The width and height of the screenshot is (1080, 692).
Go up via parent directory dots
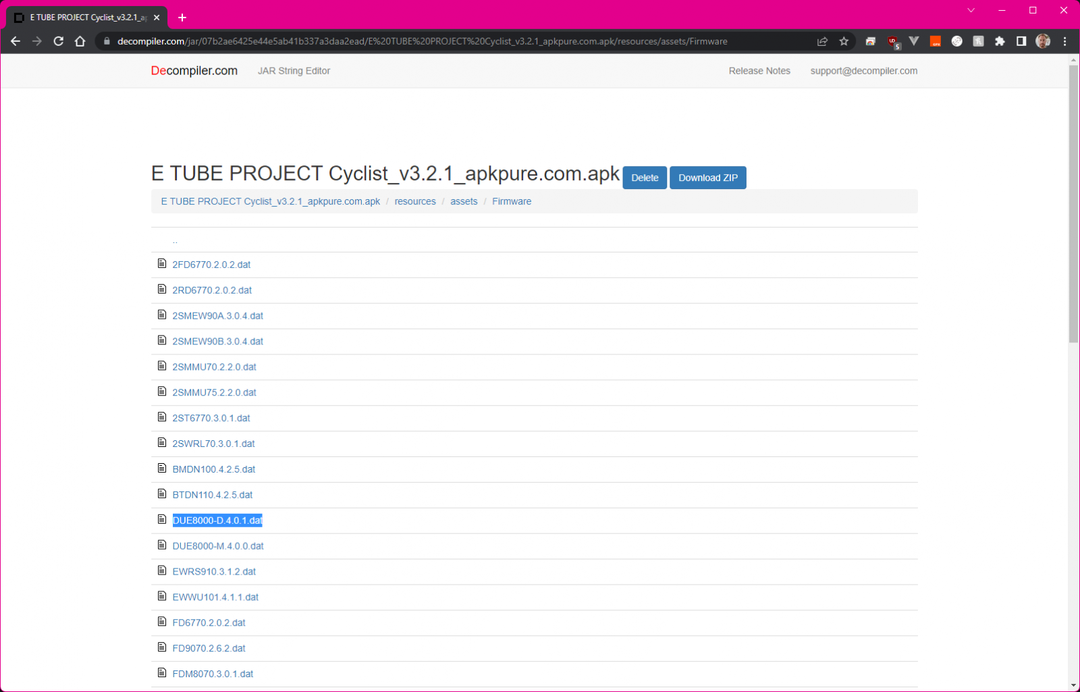tap(175, 240)
